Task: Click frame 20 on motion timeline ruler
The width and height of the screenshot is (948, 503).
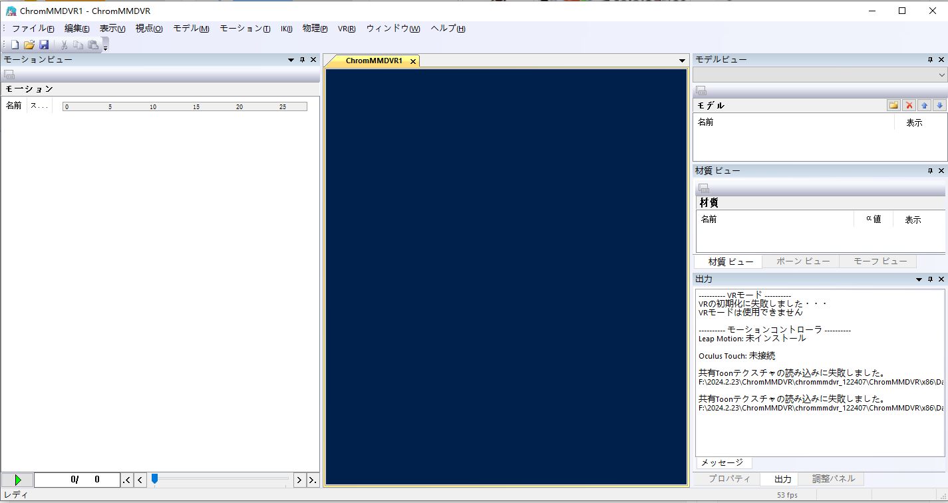Action: (x=239, y=106)
